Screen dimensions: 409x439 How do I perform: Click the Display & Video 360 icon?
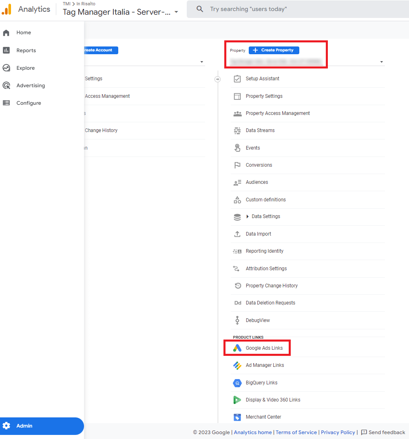(x=237, y=400)
